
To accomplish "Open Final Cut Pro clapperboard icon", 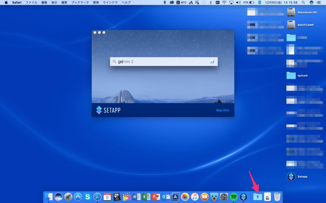I will (x=126, y=197).
